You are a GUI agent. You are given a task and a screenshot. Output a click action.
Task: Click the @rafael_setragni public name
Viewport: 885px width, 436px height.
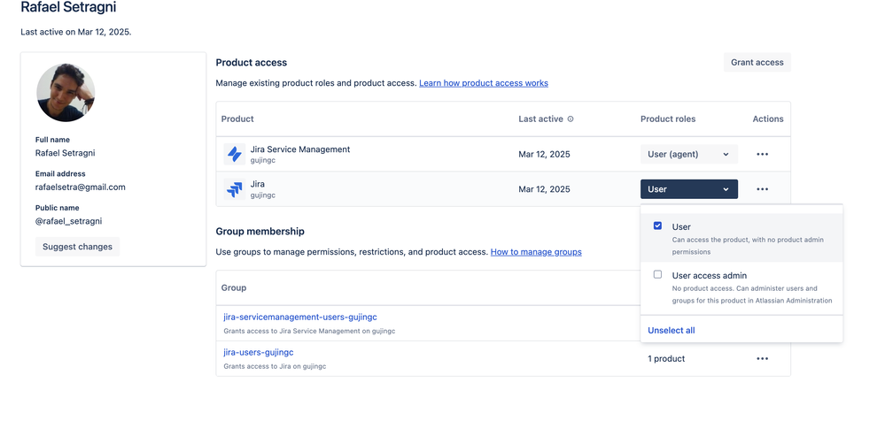click(x=69, y=221)
